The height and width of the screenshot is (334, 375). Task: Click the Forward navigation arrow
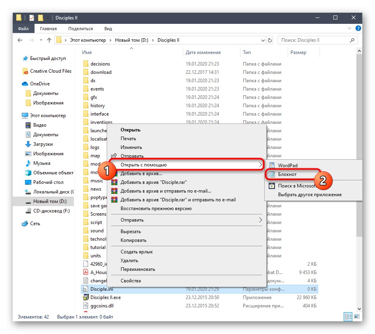tap(32, 40)
